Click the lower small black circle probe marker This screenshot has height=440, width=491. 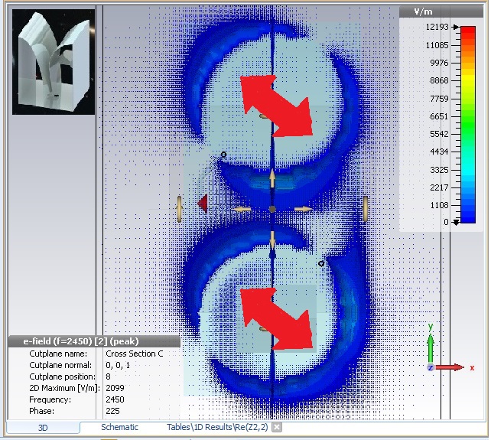click(321, 263)
